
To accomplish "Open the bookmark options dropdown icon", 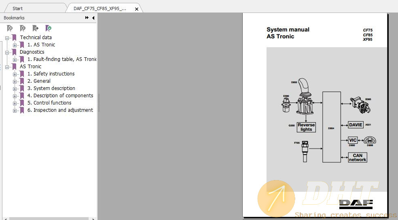I will pos(48,28).
